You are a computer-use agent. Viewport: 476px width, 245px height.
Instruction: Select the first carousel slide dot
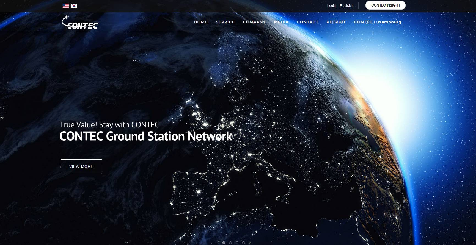point(224,243)
